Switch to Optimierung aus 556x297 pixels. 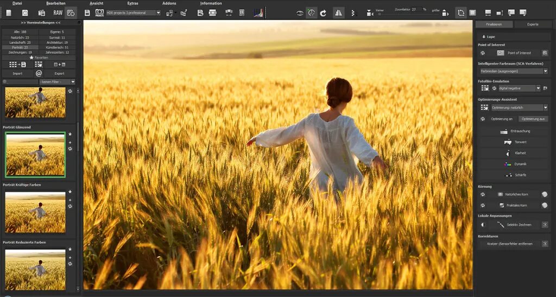[x=533, y=119]
